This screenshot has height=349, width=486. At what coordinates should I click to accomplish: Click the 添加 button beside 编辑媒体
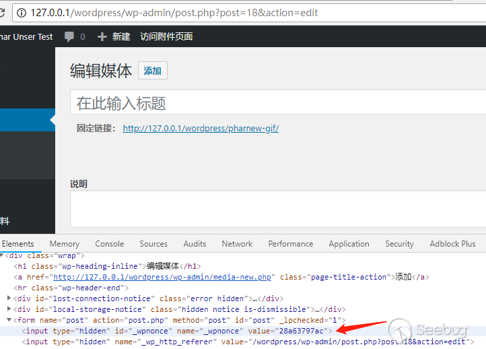153,71
